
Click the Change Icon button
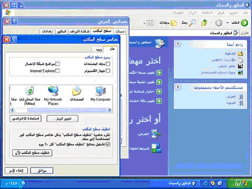coord(62,119)
